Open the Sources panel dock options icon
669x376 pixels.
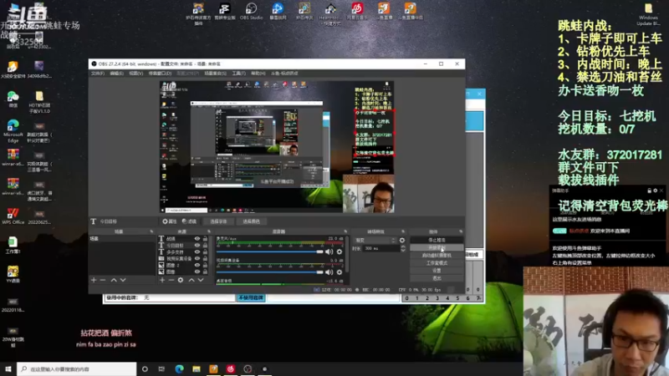208,231
